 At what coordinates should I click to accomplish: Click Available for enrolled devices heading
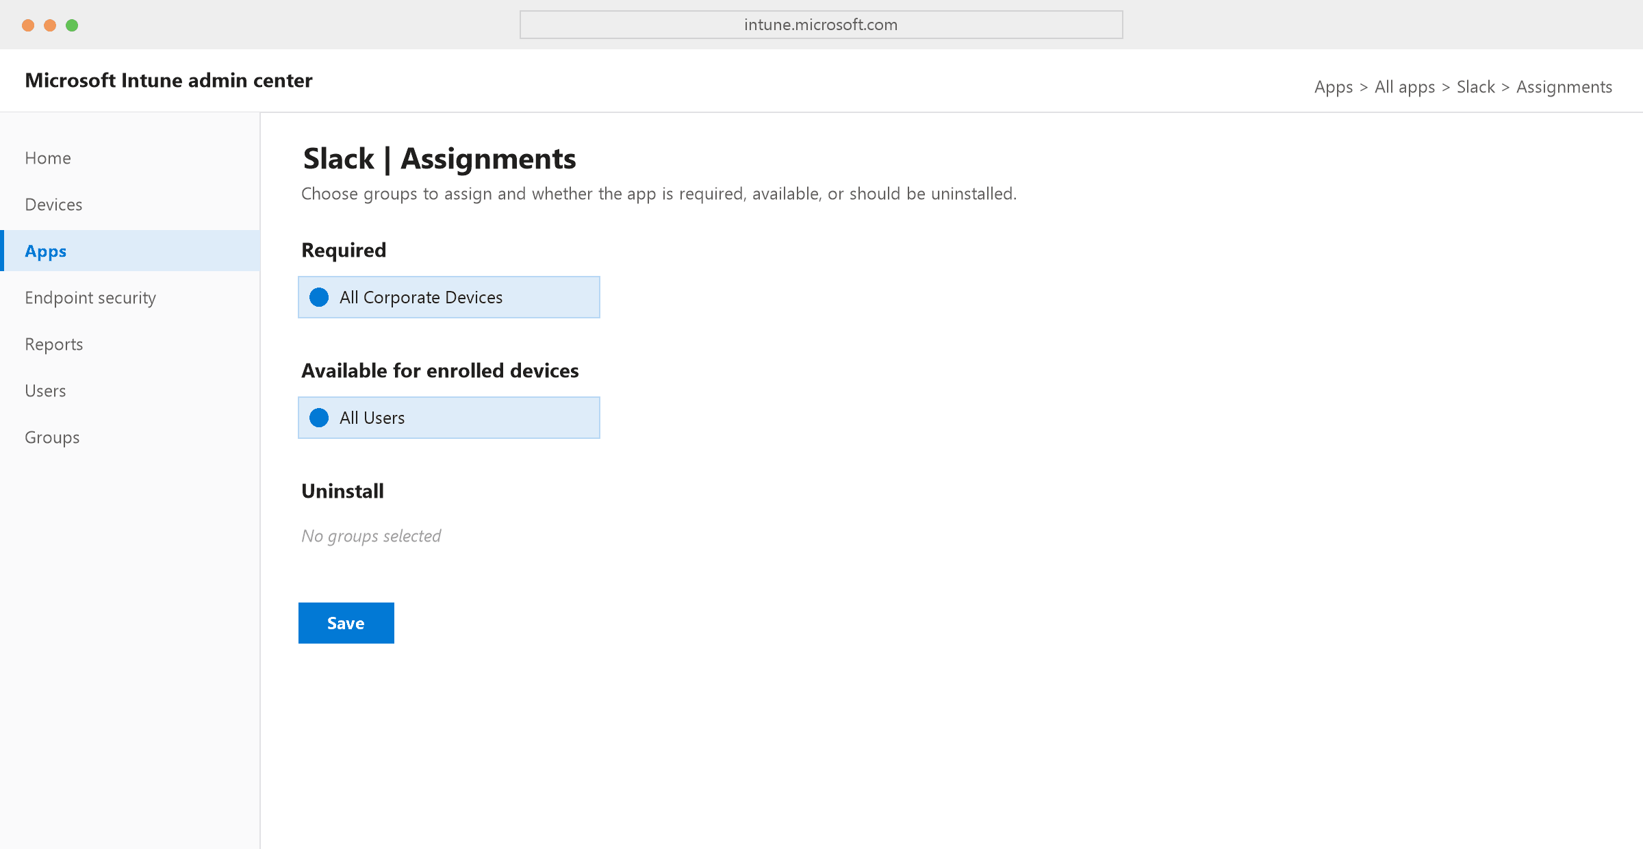440,370
